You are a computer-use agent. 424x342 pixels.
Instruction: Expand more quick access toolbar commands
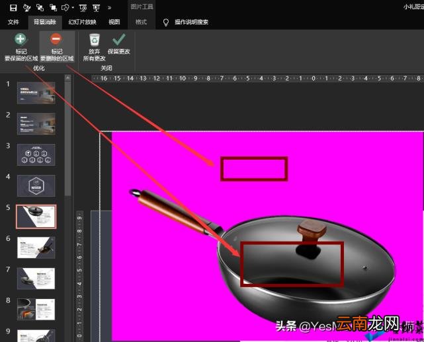109,8
